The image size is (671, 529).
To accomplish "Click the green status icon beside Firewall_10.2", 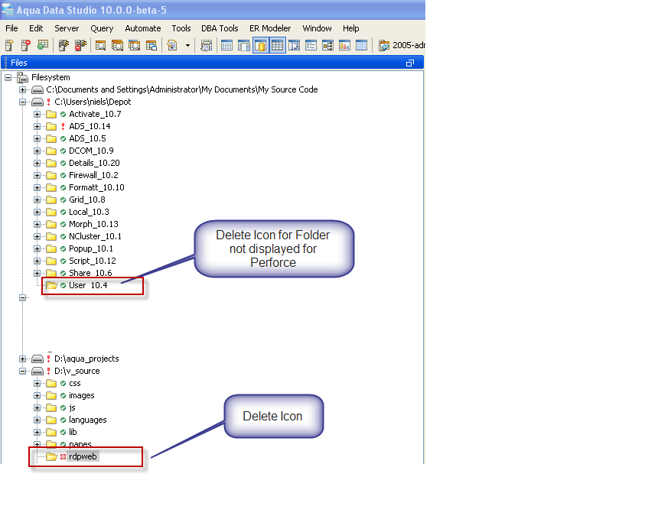I will tap(63, 175).
